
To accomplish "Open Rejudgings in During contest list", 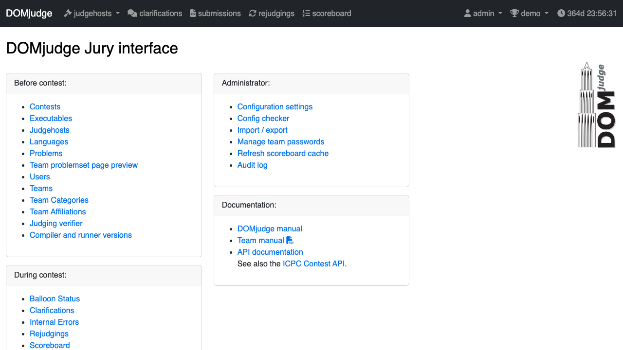I will 49,334.
